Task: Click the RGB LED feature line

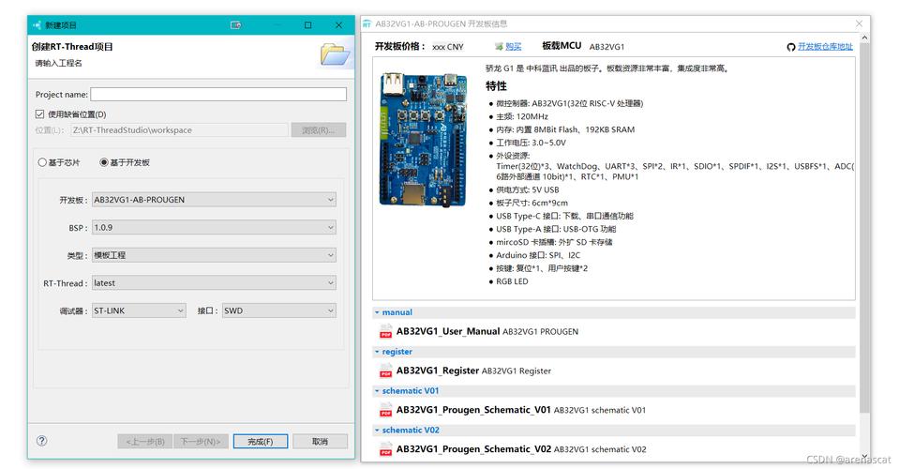Action: click(512, 281)
